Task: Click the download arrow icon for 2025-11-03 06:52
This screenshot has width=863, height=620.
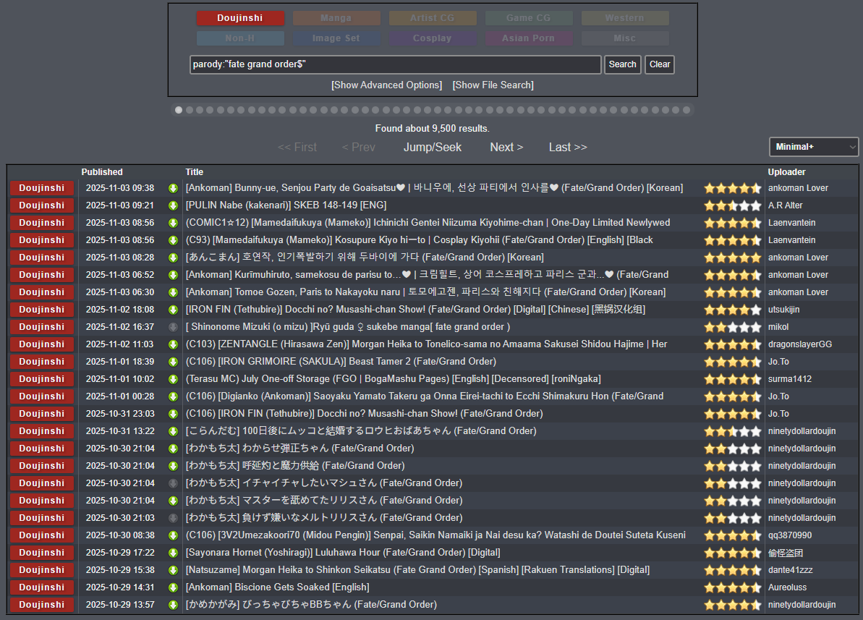Action: click(x=173, y=275)
